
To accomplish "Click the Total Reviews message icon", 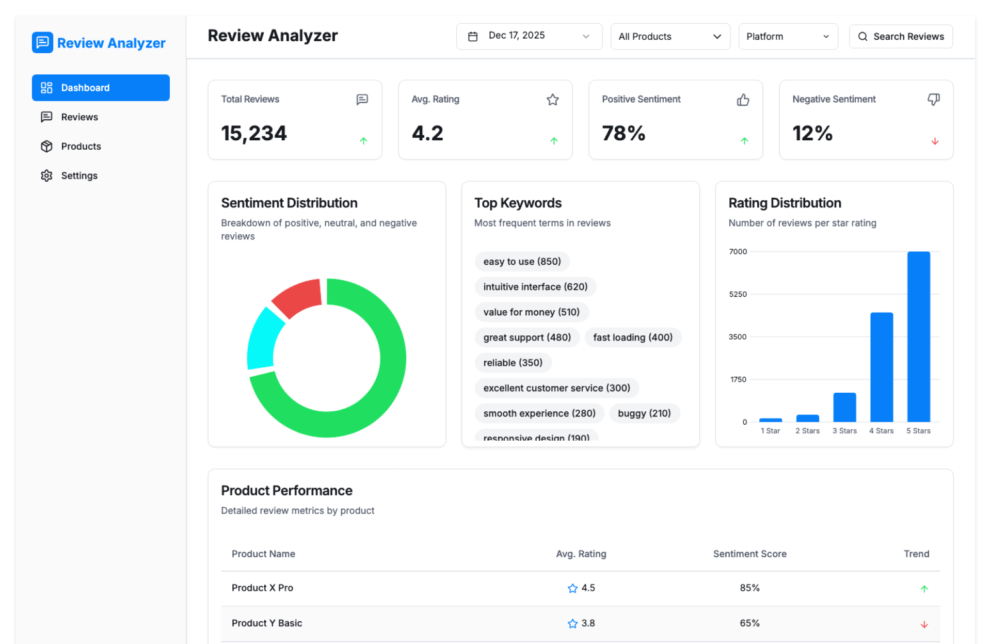I will (x=362, y=99).
